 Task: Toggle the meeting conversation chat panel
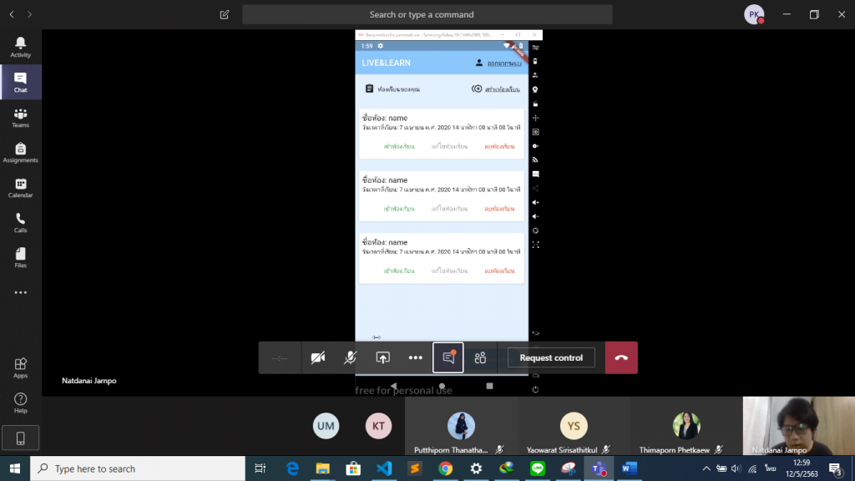point(448,357)
